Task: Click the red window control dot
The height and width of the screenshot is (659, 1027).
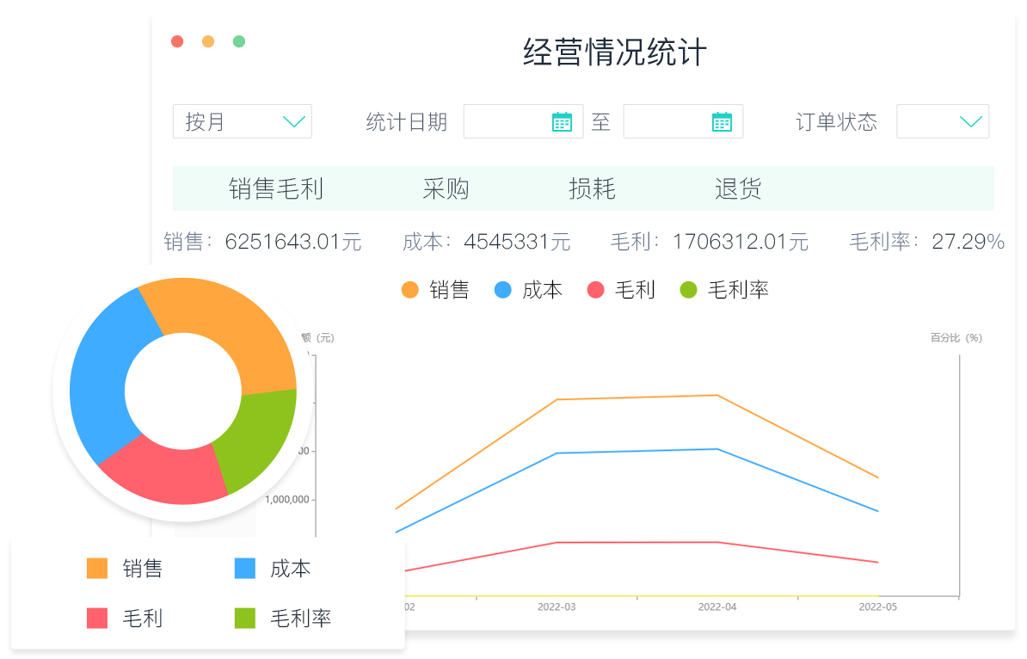Action: pyautogui.click(x=177, y=40)
